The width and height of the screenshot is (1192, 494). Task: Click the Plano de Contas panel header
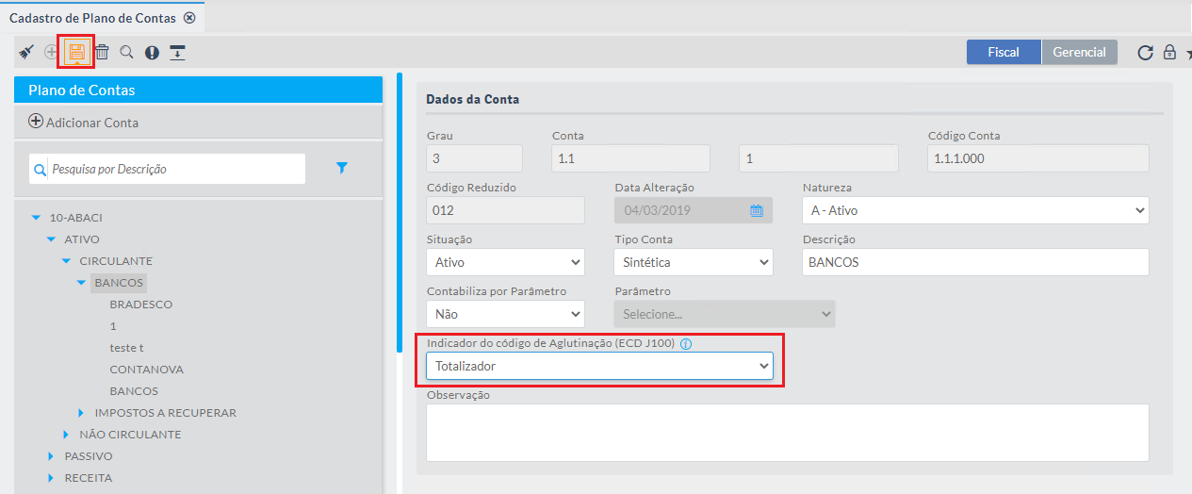click(198, 90)
